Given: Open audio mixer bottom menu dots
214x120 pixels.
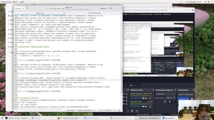Looking at the screenshot, I should click(x=137, y=111).
